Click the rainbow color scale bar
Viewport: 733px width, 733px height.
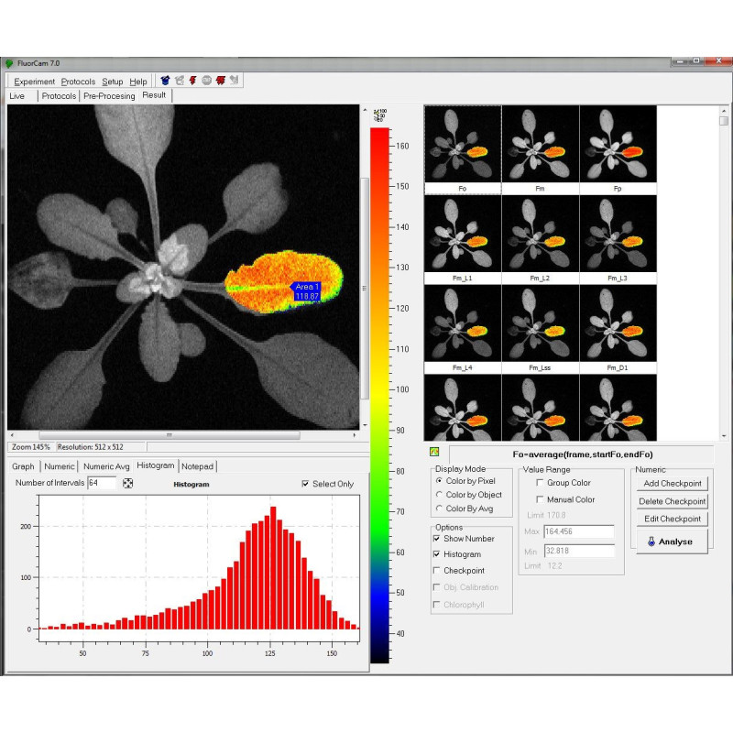pyautogui.click(x=378, y=394)
